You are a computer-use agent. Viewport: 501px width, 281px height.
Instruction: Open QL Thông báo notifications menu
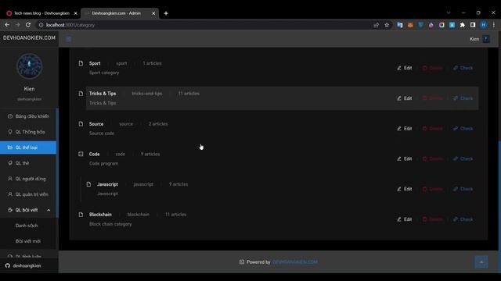(x=28, y=132)
